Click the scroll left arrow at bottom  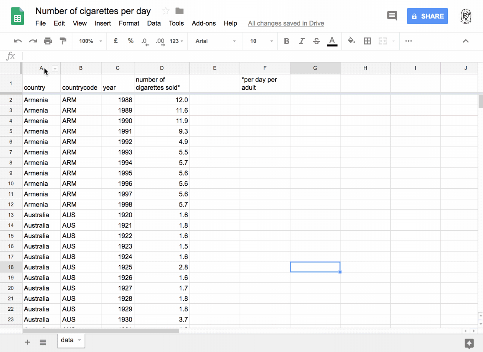coord(466,331)
